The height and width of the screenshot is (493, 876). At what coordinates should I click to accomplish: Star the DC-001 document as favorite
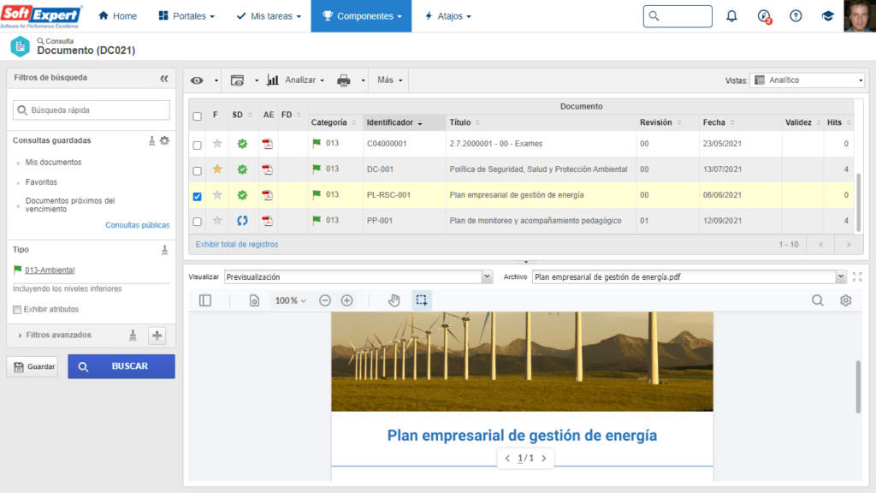tap(217, 169)
